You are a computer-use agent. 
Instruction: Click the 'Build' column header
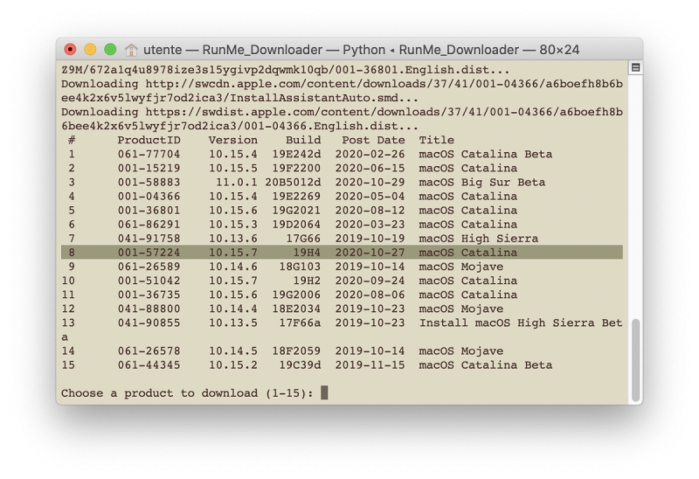coord(303,140)
